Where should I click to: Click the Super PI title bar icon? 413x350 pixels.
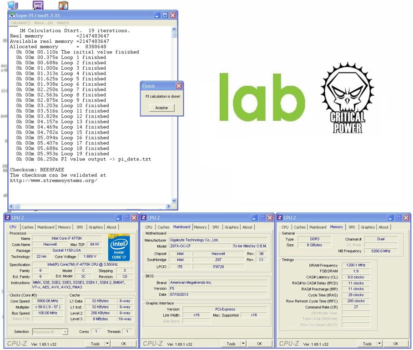(12, 15)
